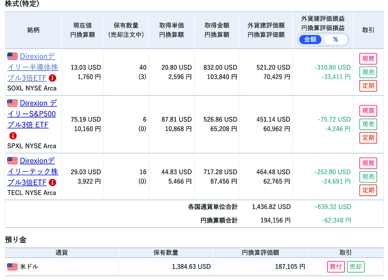Click the 832.00 USD acquisition amount
Image resolution: width=388 pixels, height=280 pixels.
pyautogui.click(x=220, y=67)
